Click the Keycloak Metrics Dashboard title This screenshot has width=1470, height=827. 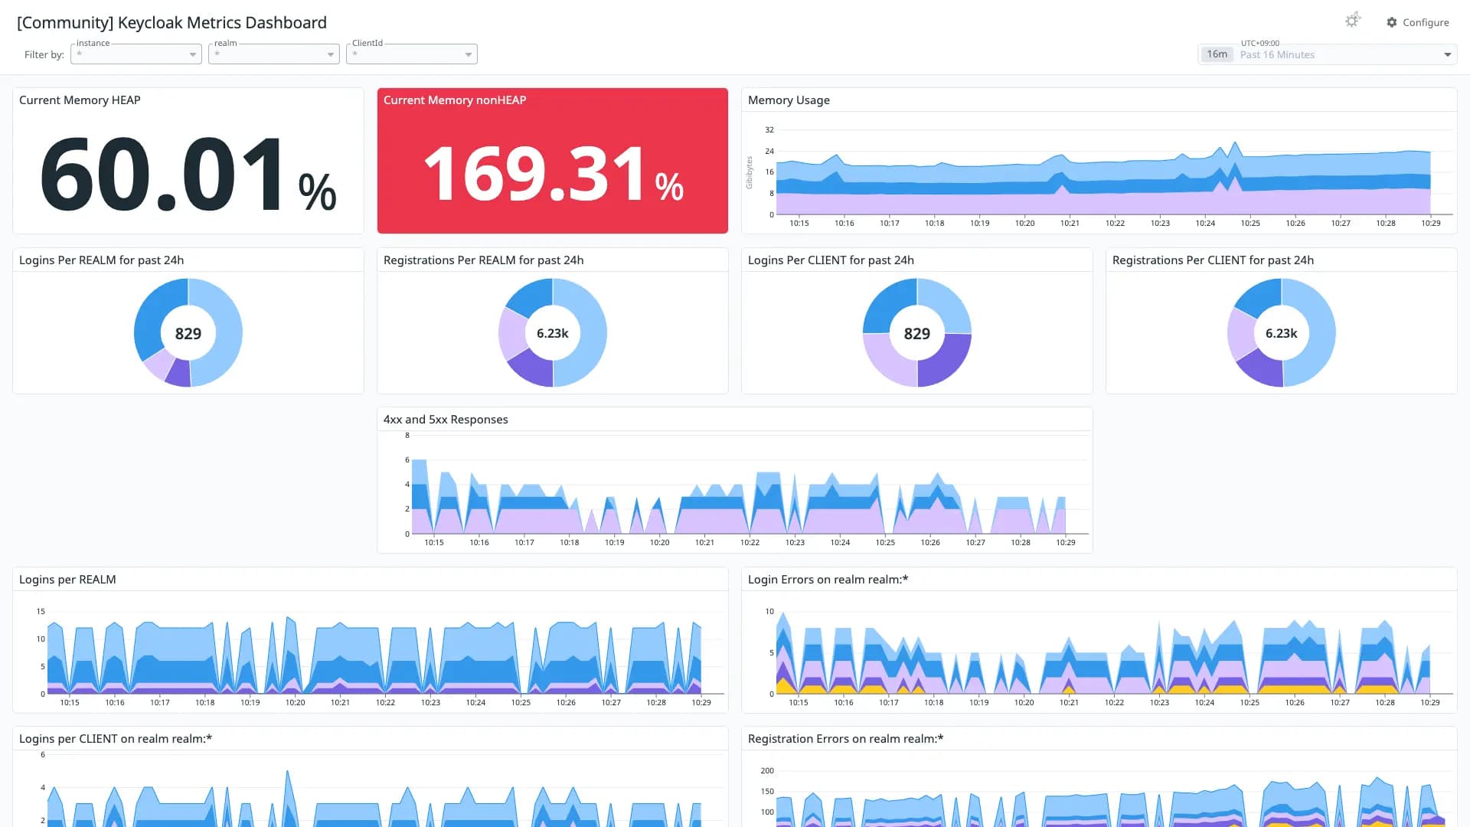click(171, 22)
